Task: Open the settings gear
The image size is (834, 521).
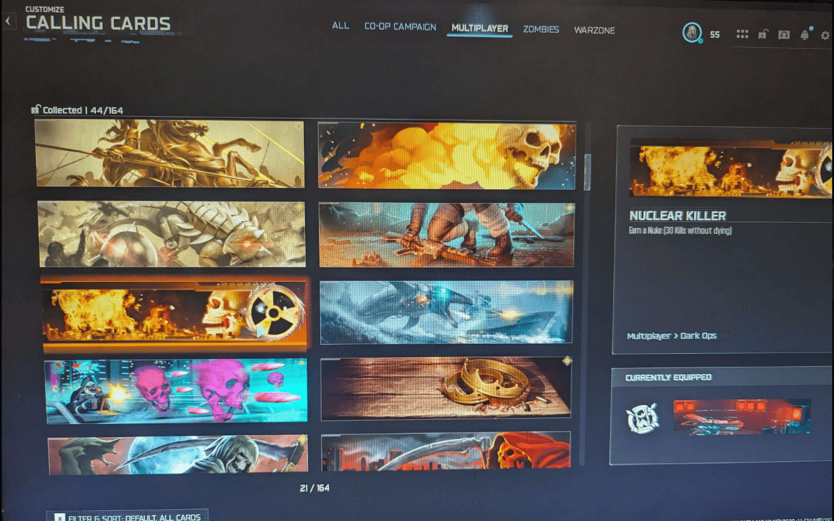Action: click(x=825, y=36)
